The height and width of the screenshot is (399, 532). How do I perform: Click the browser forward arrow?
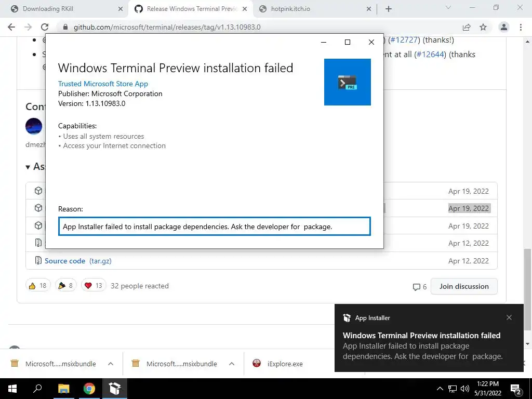coord(28,27)
